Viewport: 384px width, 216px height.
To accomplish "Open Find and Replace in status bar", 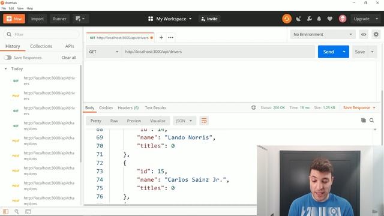I will (x=17, y=212).
